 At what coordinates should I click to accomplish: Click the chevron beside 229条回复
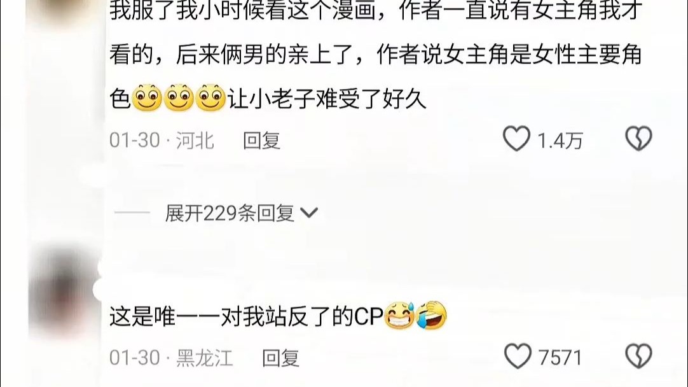tap(309, 213)
